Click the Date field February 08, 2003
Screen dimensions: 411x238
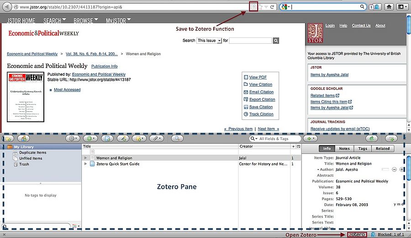[352, 205]
